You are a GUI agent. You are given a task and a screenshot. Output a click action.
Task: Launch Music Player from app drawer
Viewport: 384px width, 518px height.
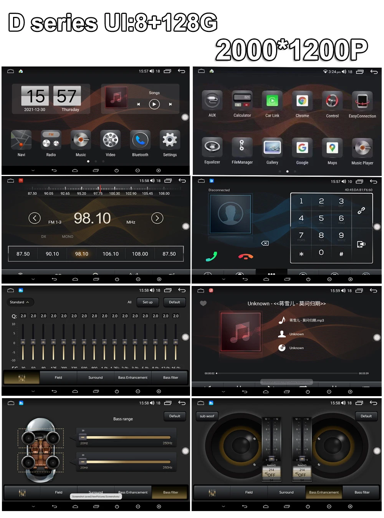(362, 147)
